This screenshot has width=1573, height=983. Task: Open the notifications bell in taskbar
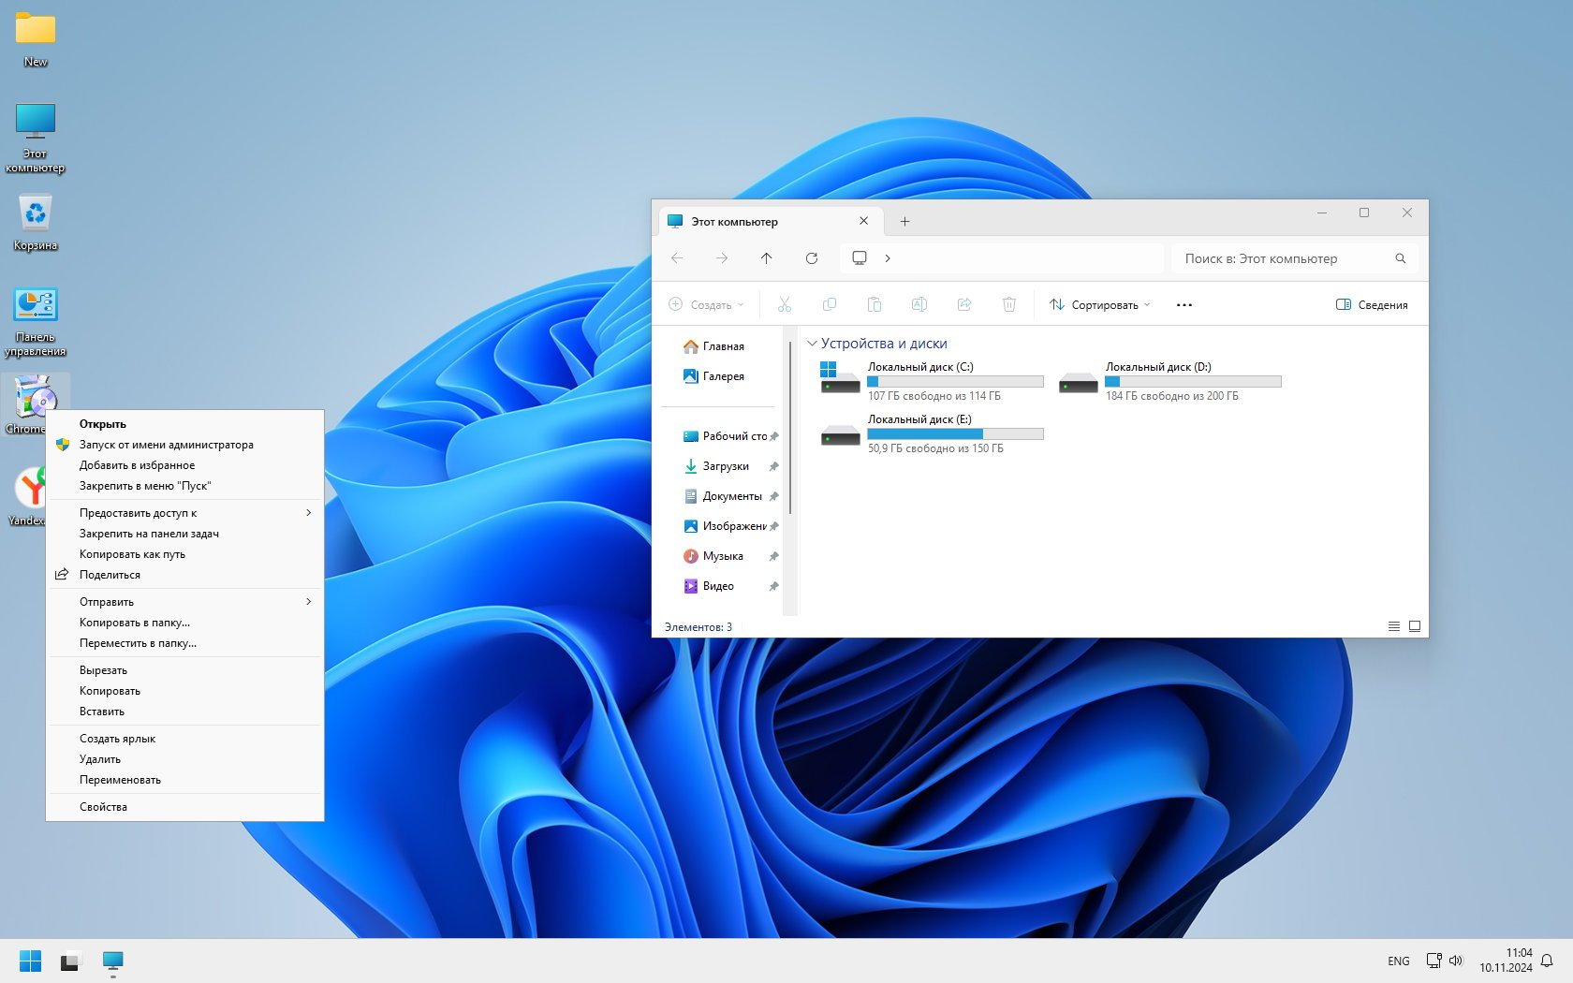pyautogui.click(x=1547, y=961)
